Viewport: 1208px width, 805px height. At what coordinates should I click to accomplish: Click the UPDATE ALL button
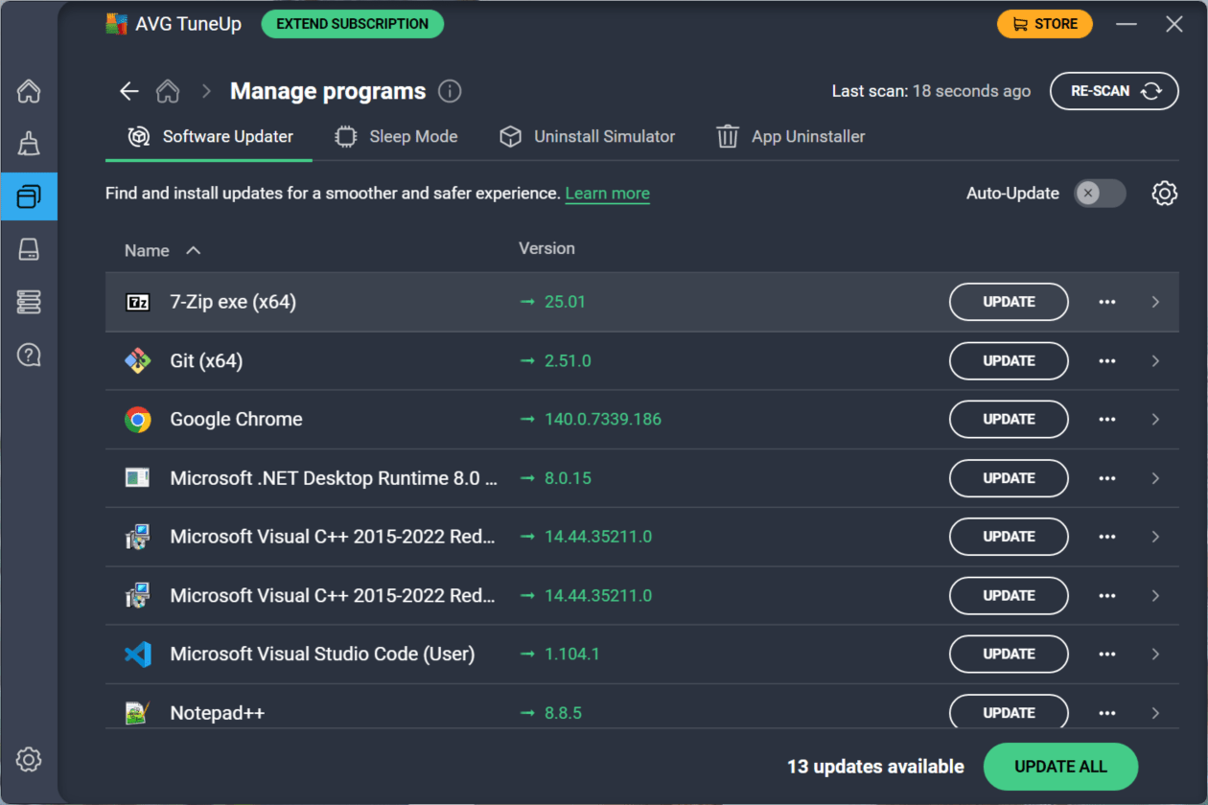tap(1060, 767)
